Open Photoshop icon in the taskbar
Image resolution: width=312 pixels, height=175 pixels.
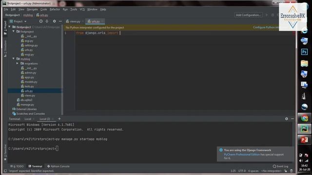pyautogui.click(x=304, y=52)
